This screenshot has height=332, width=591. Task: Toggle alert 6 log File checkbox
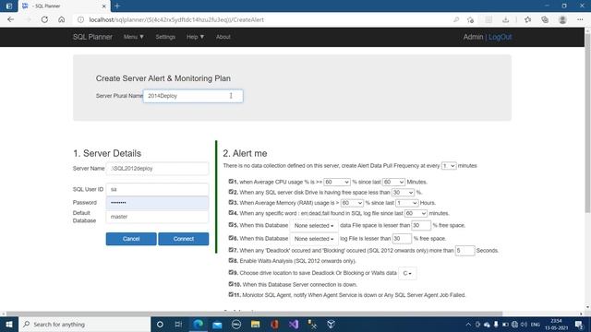click(231, 238)
